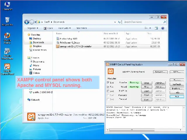This screenshot has height=140, width=187.
Task: Click the SCM... button in XAMPP
Action: point(177,72)
